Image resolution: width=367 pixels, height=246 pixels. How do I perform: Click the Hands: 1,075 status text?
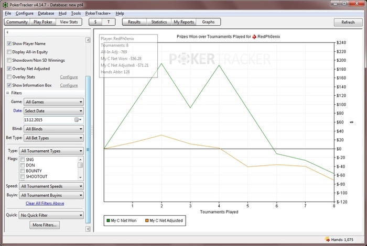[342, 240]
